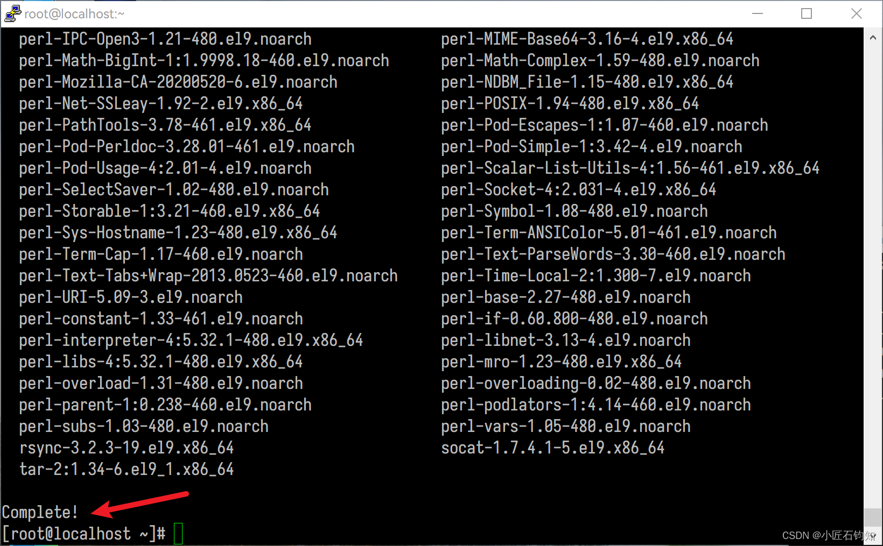Click 'perl-base-2.27-480.el9.noarch' entry
This screenshot has height=546, width=883.
[566, 297]
